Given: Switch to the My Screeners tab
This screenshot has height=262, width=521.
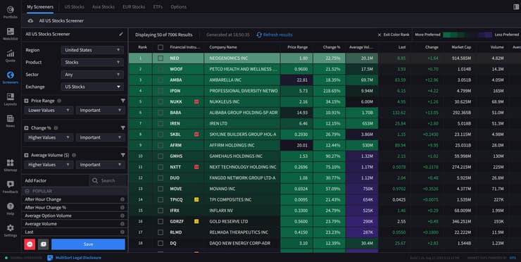Looking at the screenshot, I should click(x=40, y=6).
